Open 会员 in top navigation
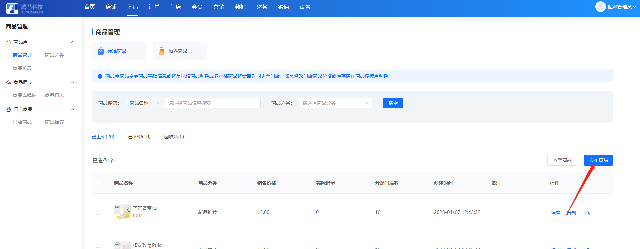 (197, 7)
